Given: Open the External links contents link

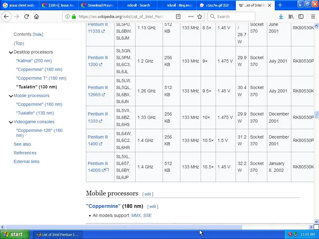Looking at the screenshot, I should coord(27,162).
